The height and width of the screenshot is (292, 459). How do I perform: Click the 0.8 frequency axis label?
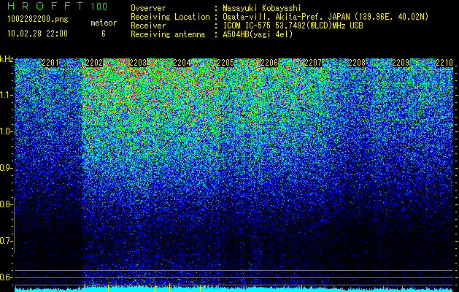click(7, 204)
